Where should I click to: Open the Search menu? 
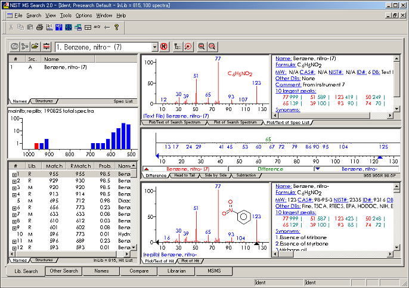point(34,16)
